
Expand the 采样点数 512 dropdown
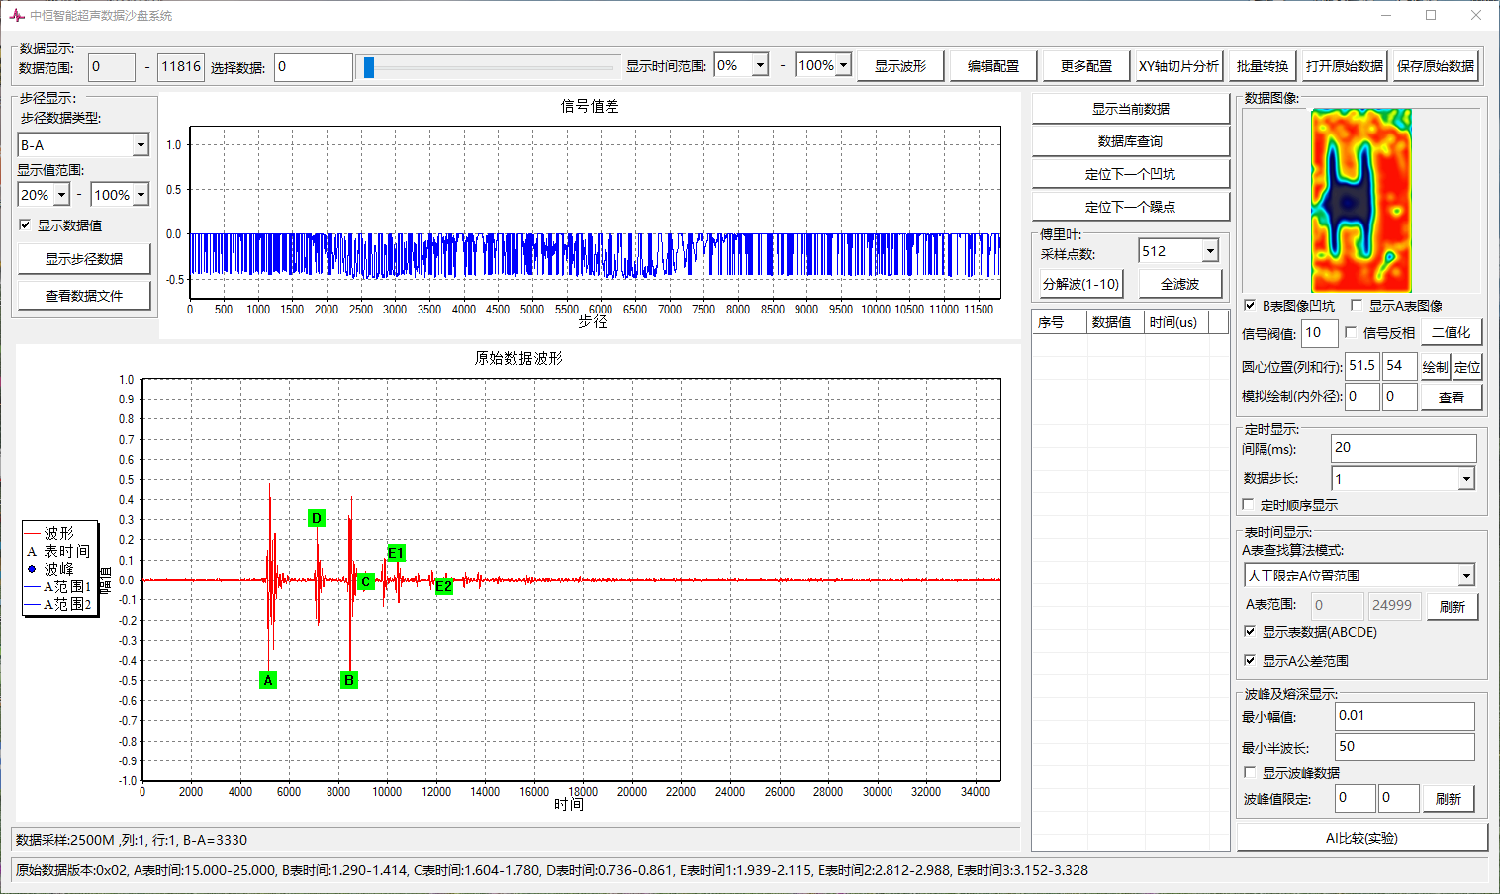click(x=1210, y=252)
